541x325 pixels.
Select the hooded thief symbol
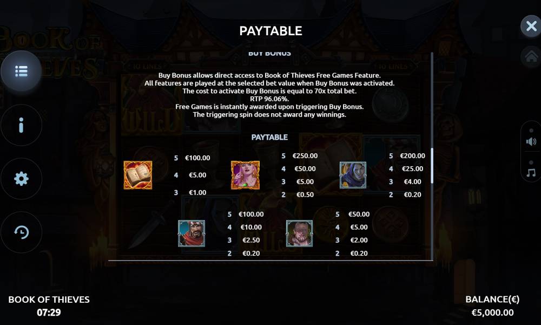tap(353, 175)
